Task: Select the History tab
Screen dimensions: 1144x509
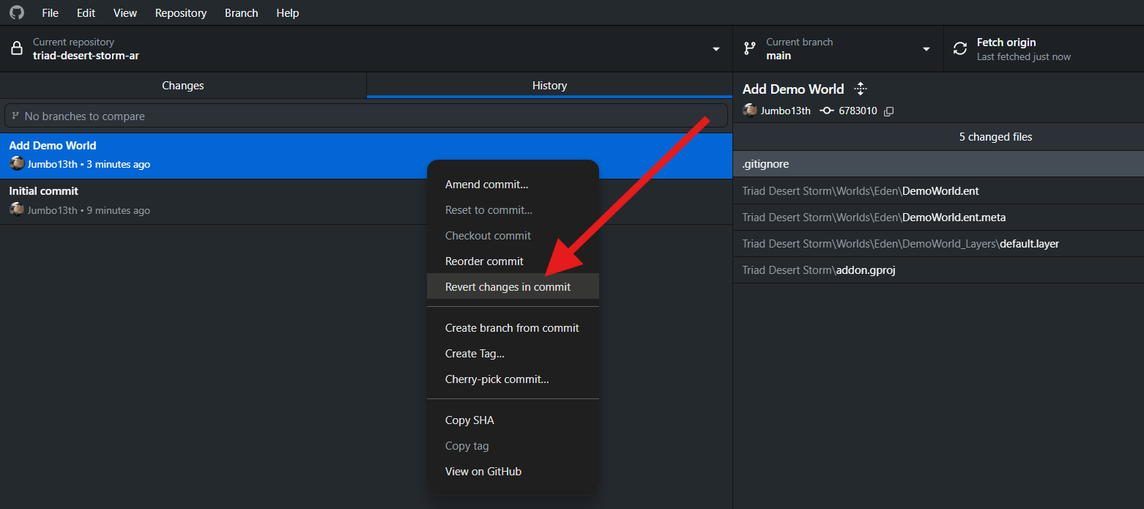Action: pos(549,86)
